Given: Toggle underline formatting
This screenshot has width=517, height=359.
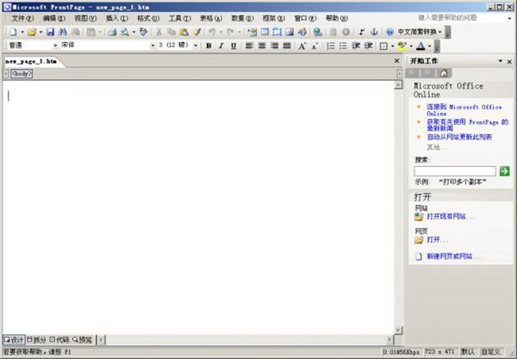Looking at the screenshot, I should click(x=234, y=46).
